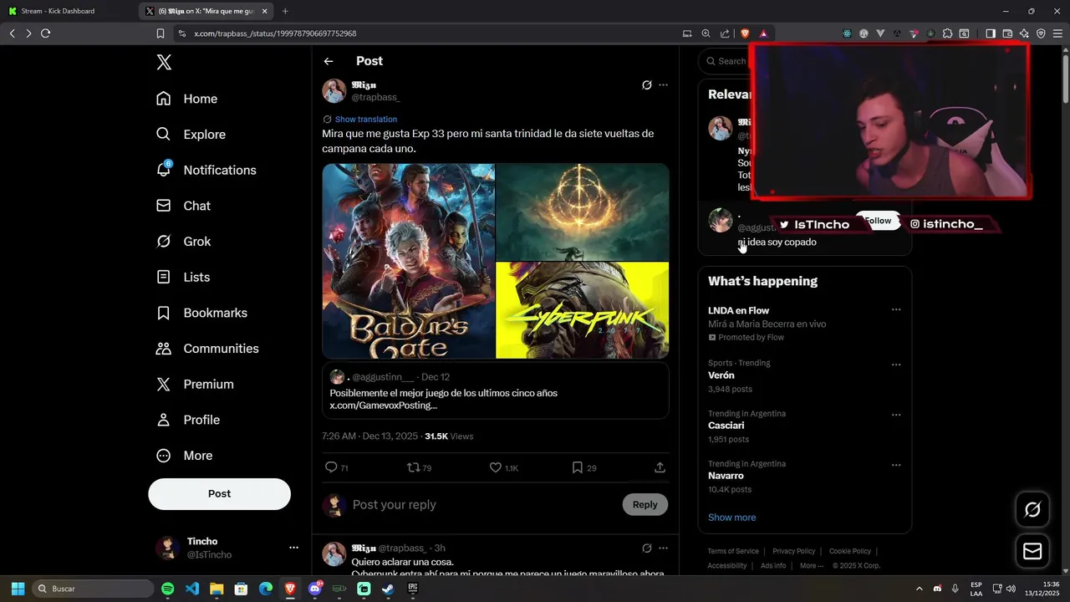Open the floating messages envelope button
The height and width of the screenshot is (602, 1070).
(1032, 552)
